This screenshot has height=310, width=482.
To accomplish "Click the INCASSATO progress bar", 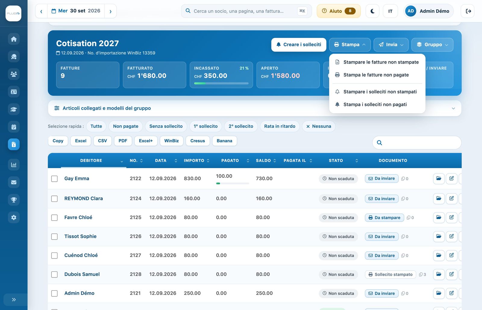I will click(x=221, y=83).
